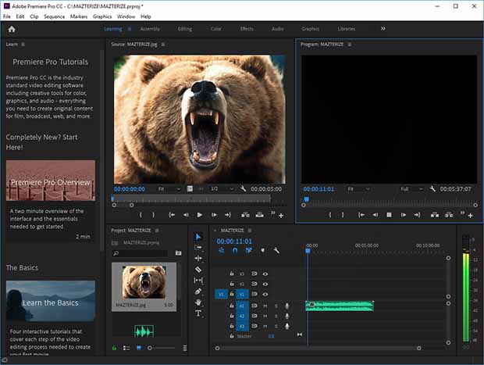Viewport: 484px width, 365px height.
Task: Open Source monitor settings wrench
Action: click(244, 188)
